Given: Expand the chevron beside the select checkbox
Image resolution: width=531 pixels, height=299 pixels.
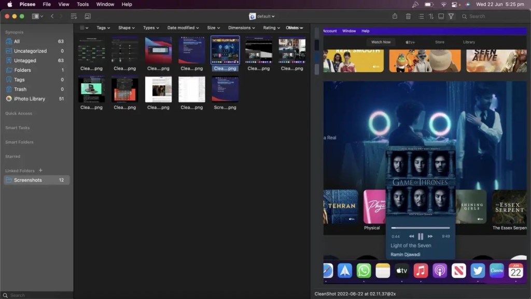Looking at the screenshot, I should click(87, 28).
